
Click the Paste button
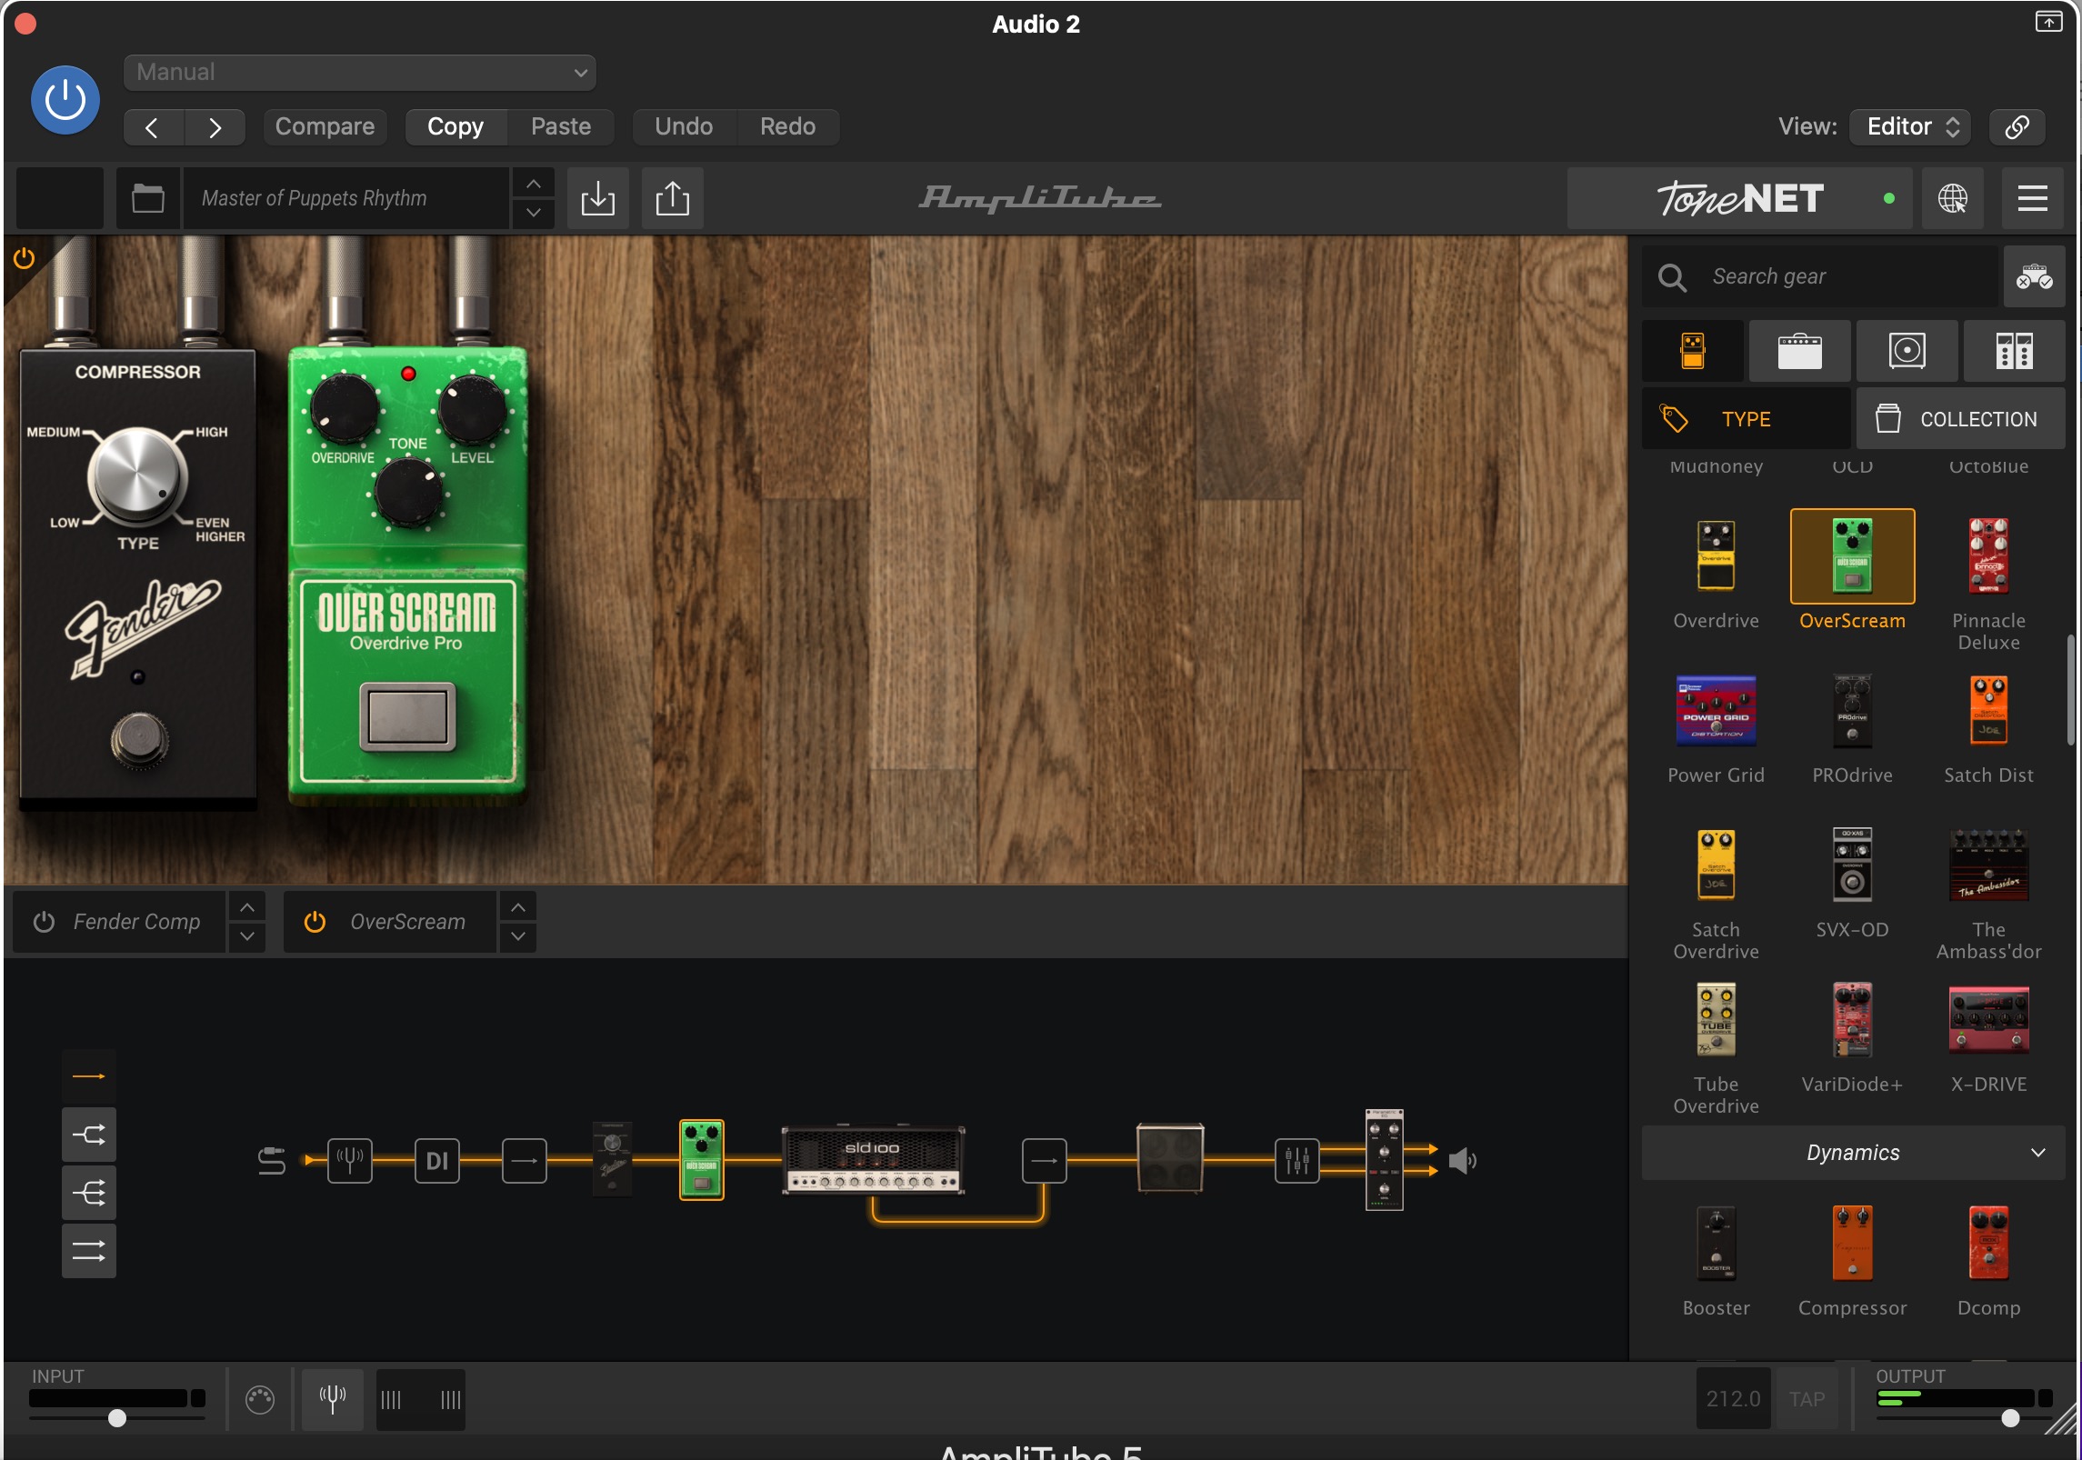click(x=561, y=126)
